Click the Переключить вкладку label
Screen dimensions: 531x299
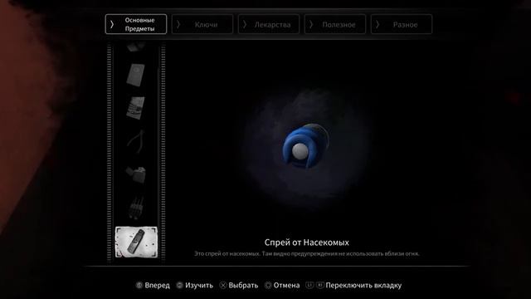[x=363, y=286]
